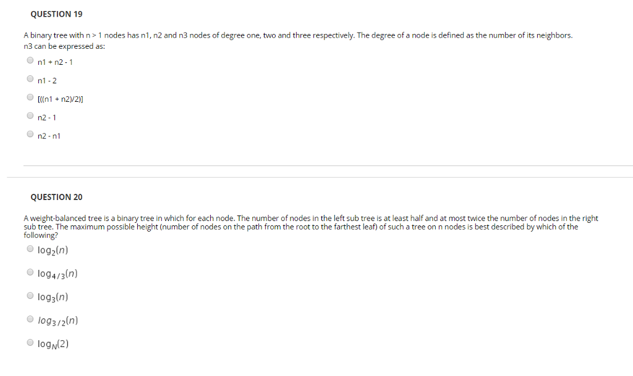This screenshot has width=633, height=376.
Task: Click the QUESTION 20 heading
Action: click(56, 197)
